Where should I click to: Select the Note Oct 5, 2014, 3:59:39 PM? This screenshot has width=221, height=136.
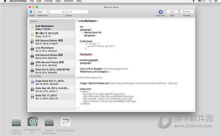click(52, 71)
